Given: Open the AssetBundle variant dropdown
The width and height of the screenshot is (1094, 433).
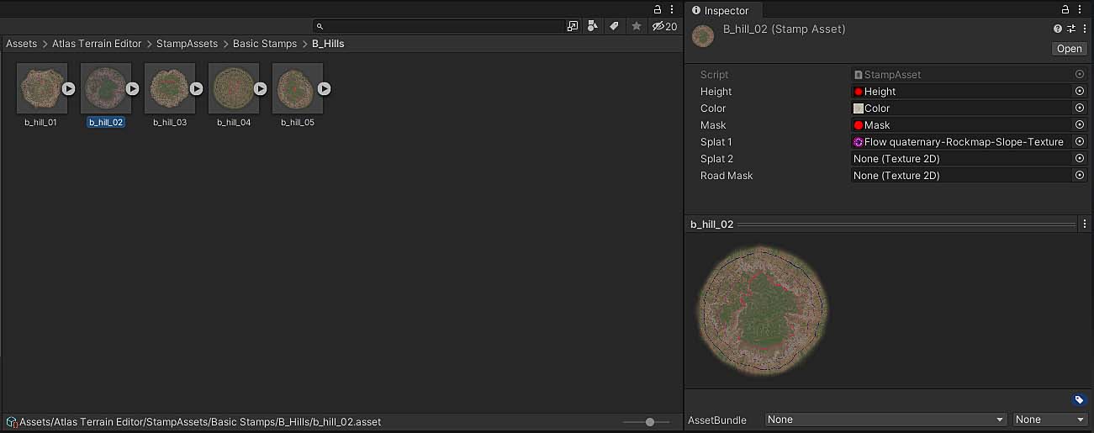Looking at the screenshot, I should 1050,420.
